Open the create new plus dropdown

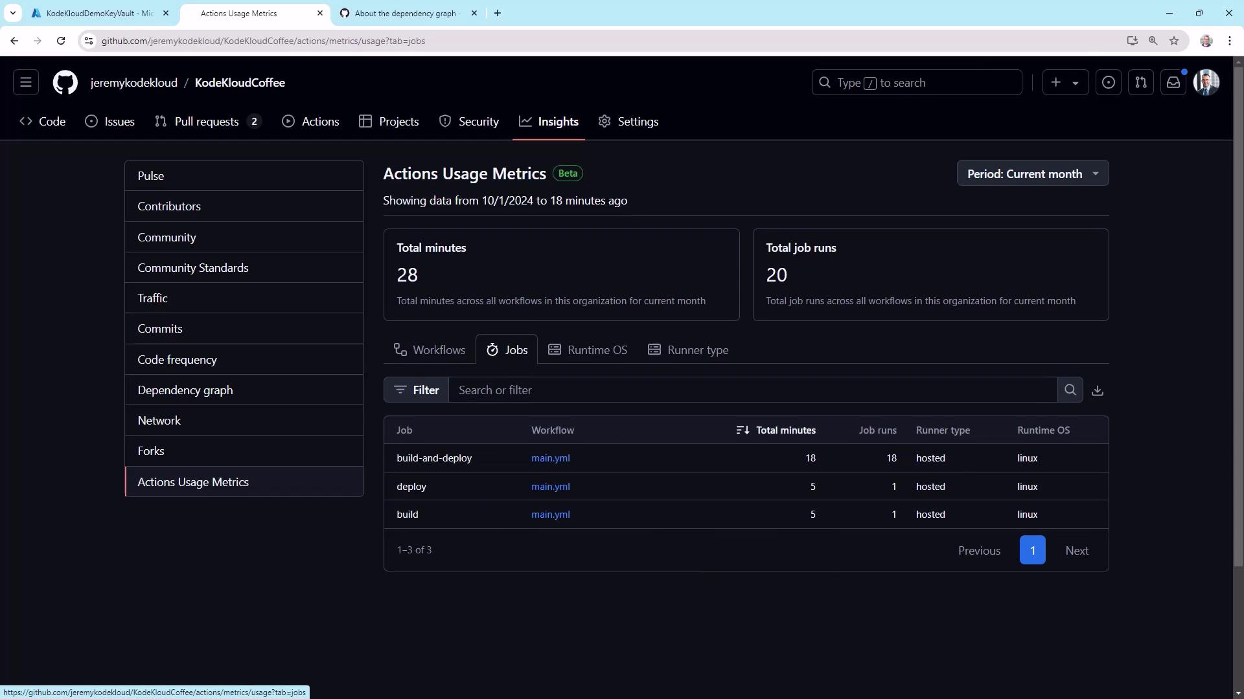pyautogui.click(x=1065, y=83)
